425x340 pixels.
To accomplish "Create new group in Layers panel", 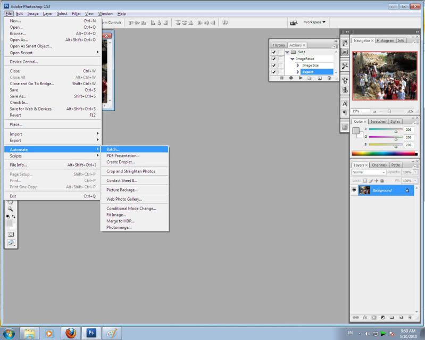I will tap(391, 317).
